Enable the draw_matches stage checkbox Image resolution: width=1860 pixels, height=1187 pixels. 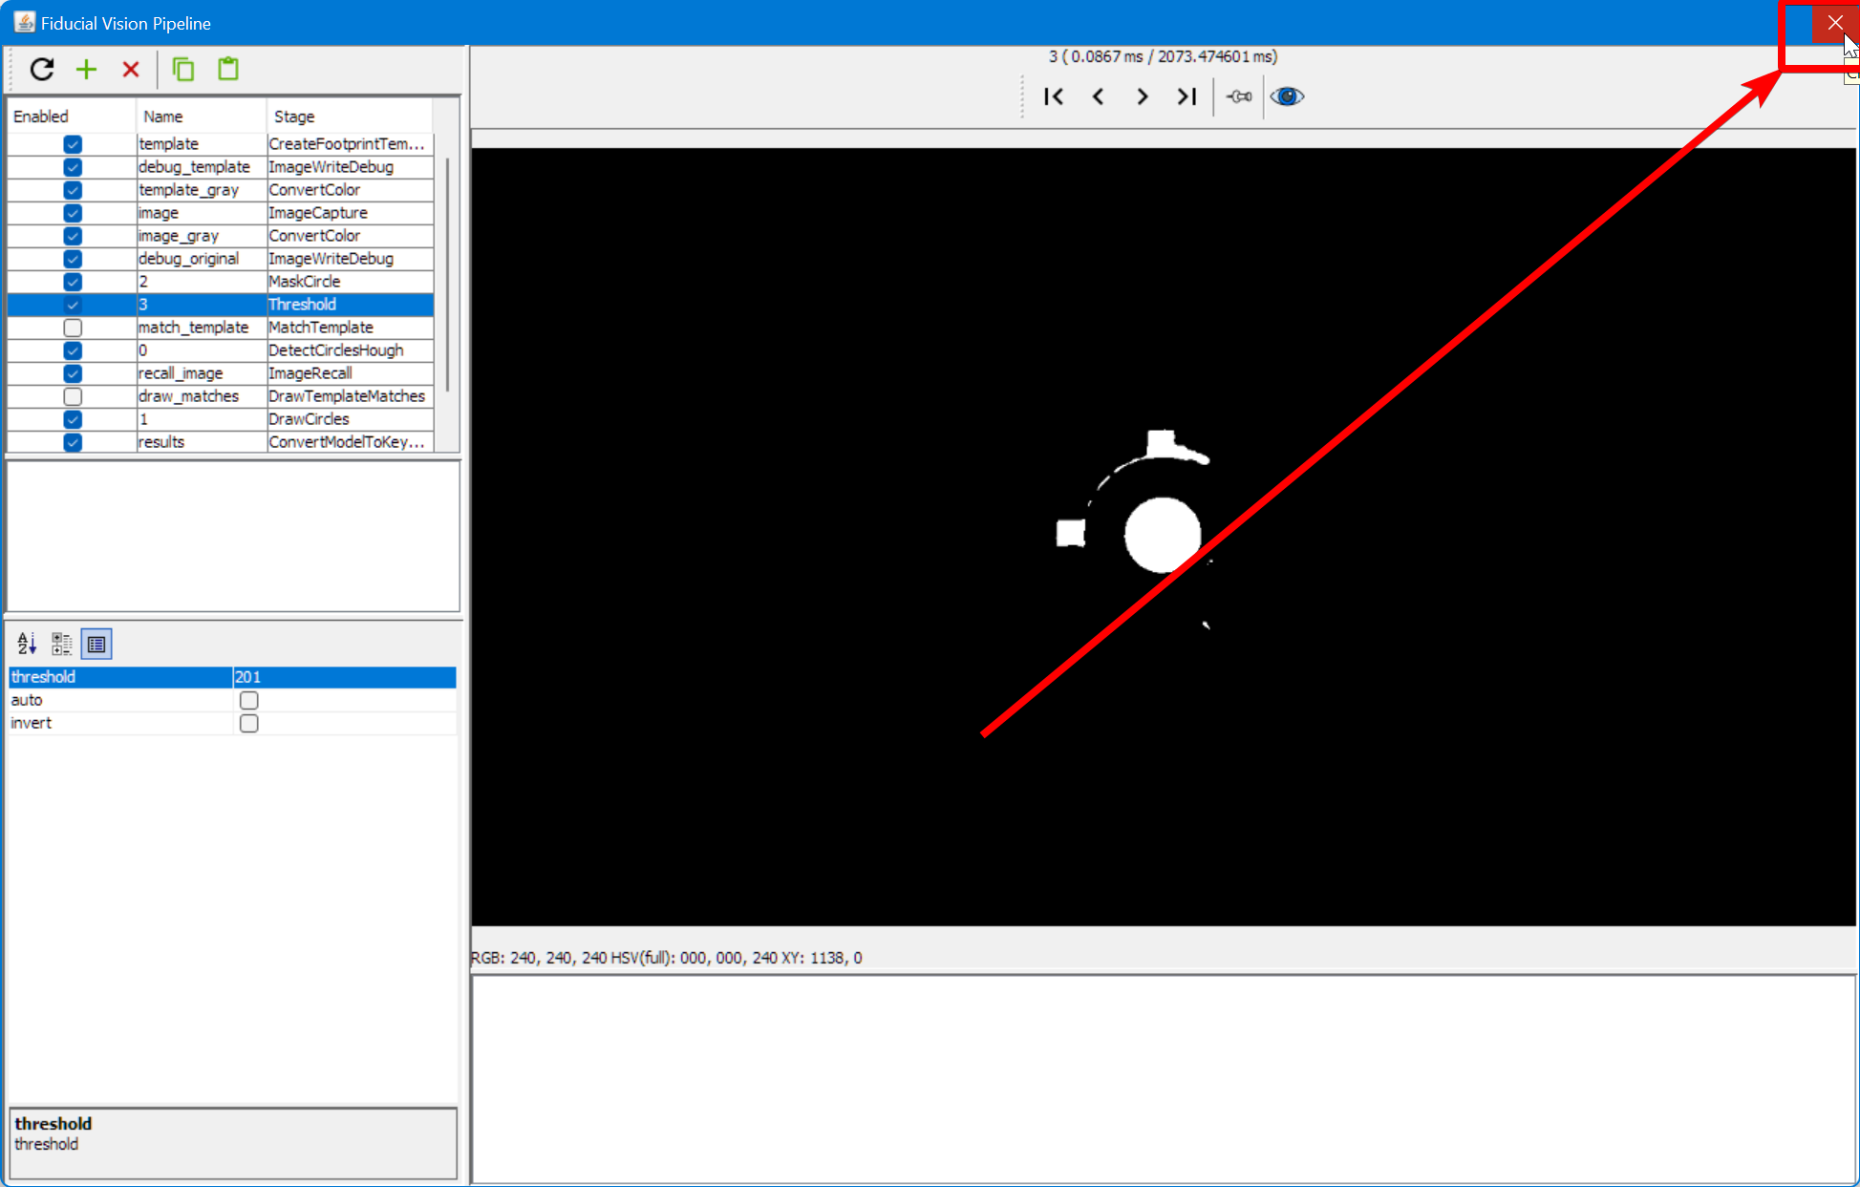[73, 396]
